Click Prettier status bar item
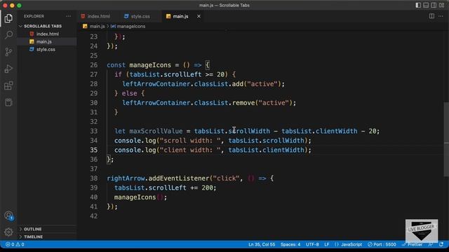Screen dimensions: 449x252 413,244
